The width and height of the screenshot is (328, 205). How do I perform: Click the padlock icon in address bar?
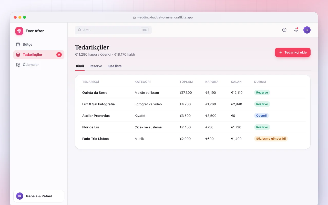pyautogui.click(x=134, y=17)
